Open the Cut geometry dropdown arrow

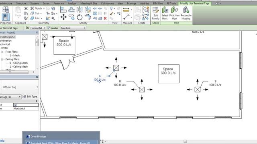(41, 13)
